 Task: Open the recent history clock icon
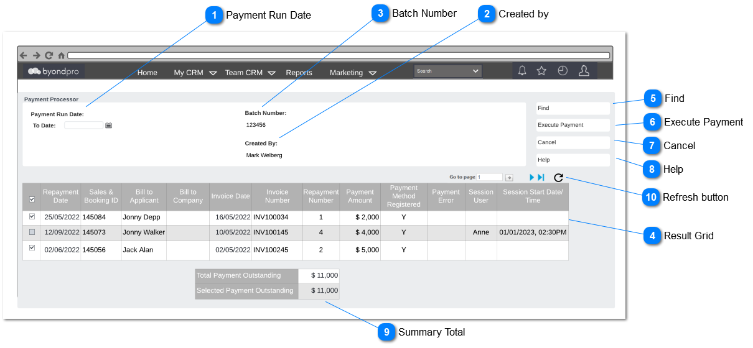pyautogui.click(x=563, y=71)
